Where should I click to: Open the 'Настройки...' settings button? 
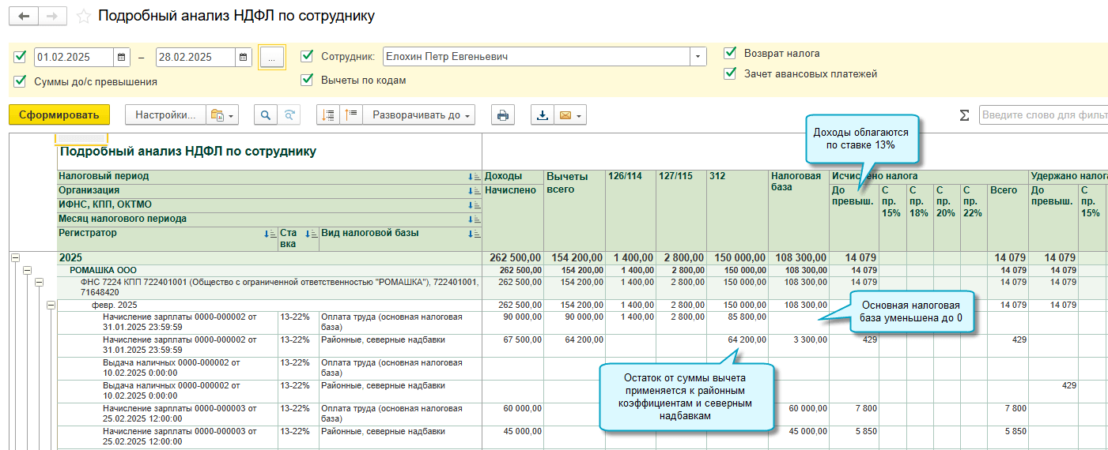[x=164, y=115]
